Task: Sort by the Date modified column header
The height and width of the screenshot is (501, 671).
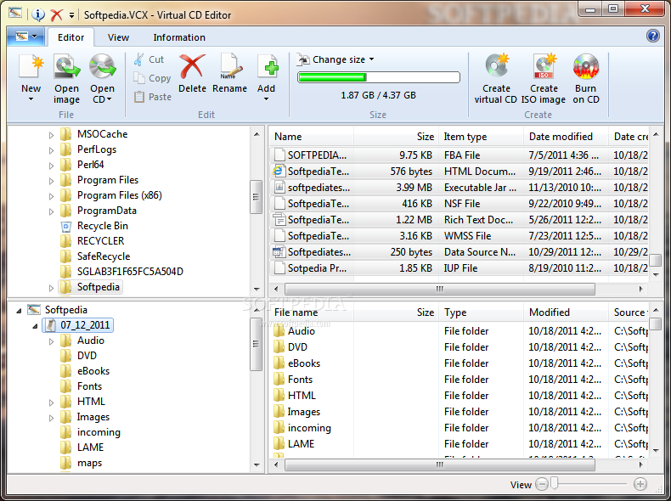Action: coord(566,137)
